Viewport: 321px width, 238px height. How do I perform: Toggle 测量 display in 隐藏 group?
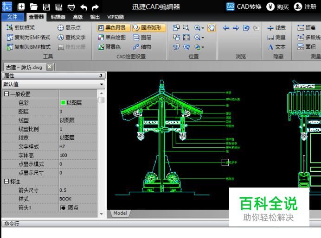(x=276, y=37)
